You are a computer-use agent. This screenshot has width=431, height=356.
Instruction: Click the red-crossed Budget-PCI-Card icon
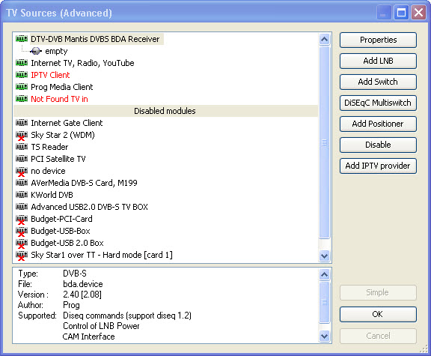(22, 219)
